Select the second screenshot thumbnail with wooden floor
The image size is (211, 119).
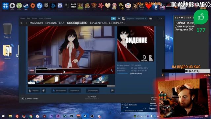point(51,79)
